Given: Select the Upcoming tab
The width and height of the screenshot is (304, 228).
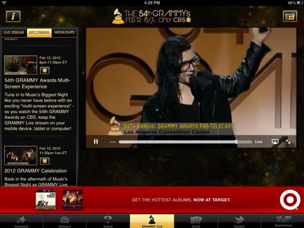Looking at the screenshot, I should 39,33.
